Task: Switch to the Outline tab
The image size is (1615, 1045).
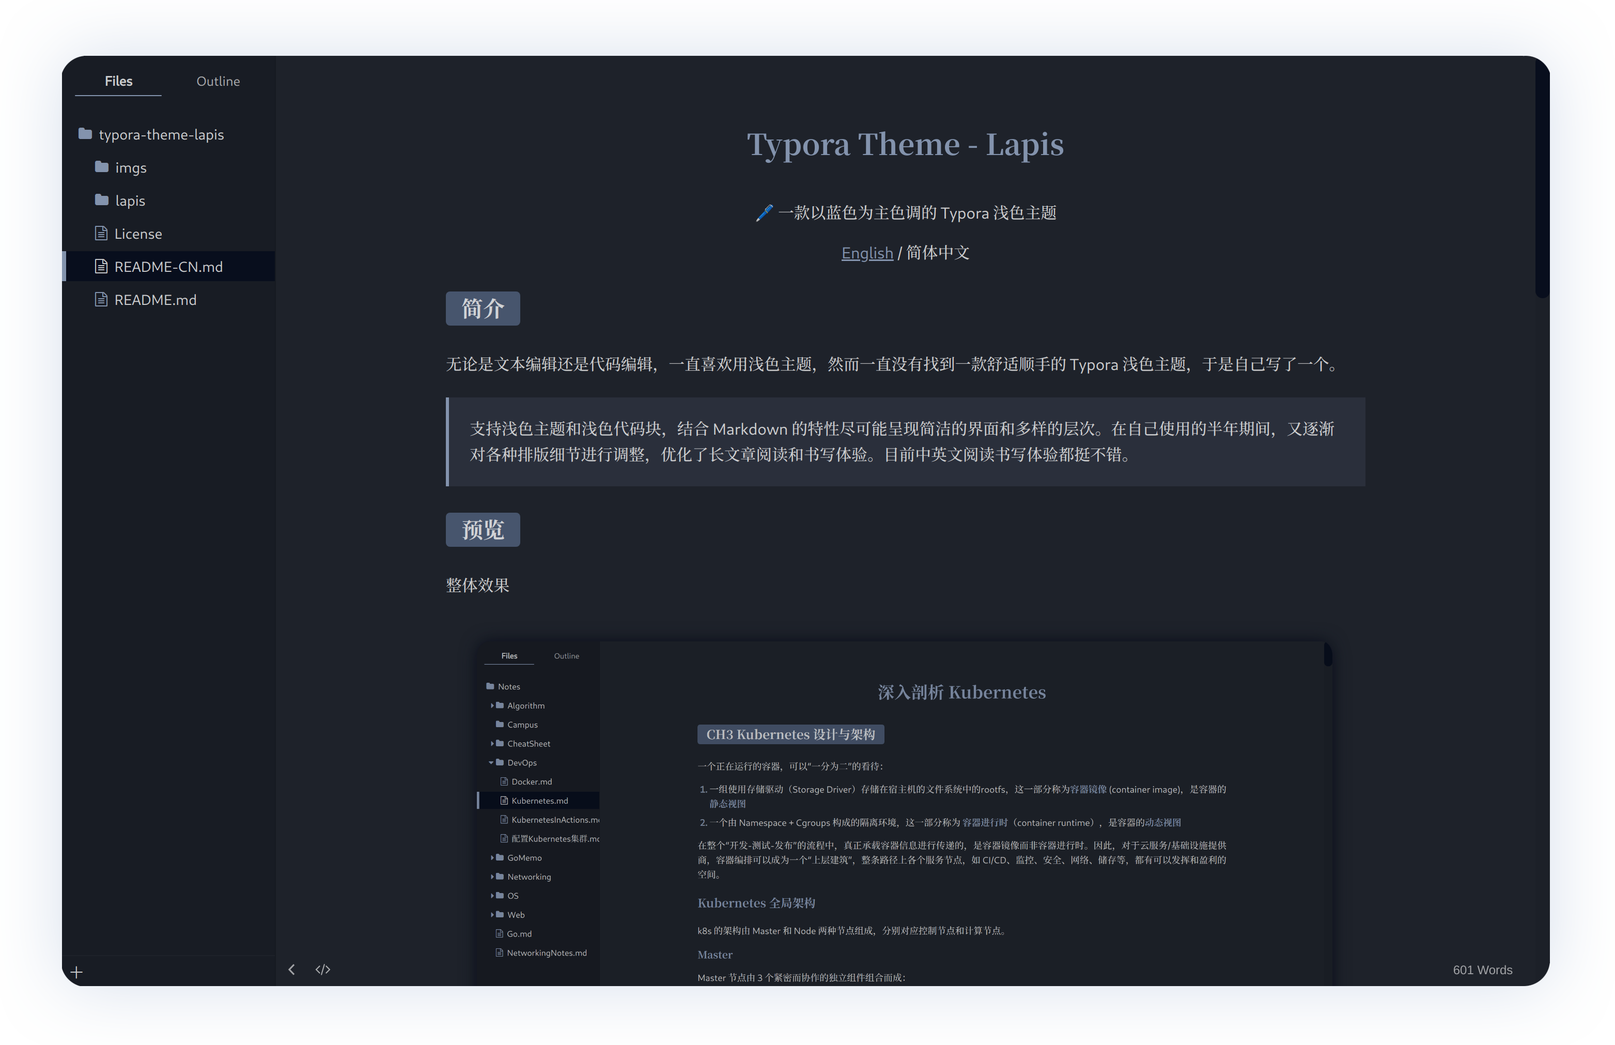Action: (218, 82)
